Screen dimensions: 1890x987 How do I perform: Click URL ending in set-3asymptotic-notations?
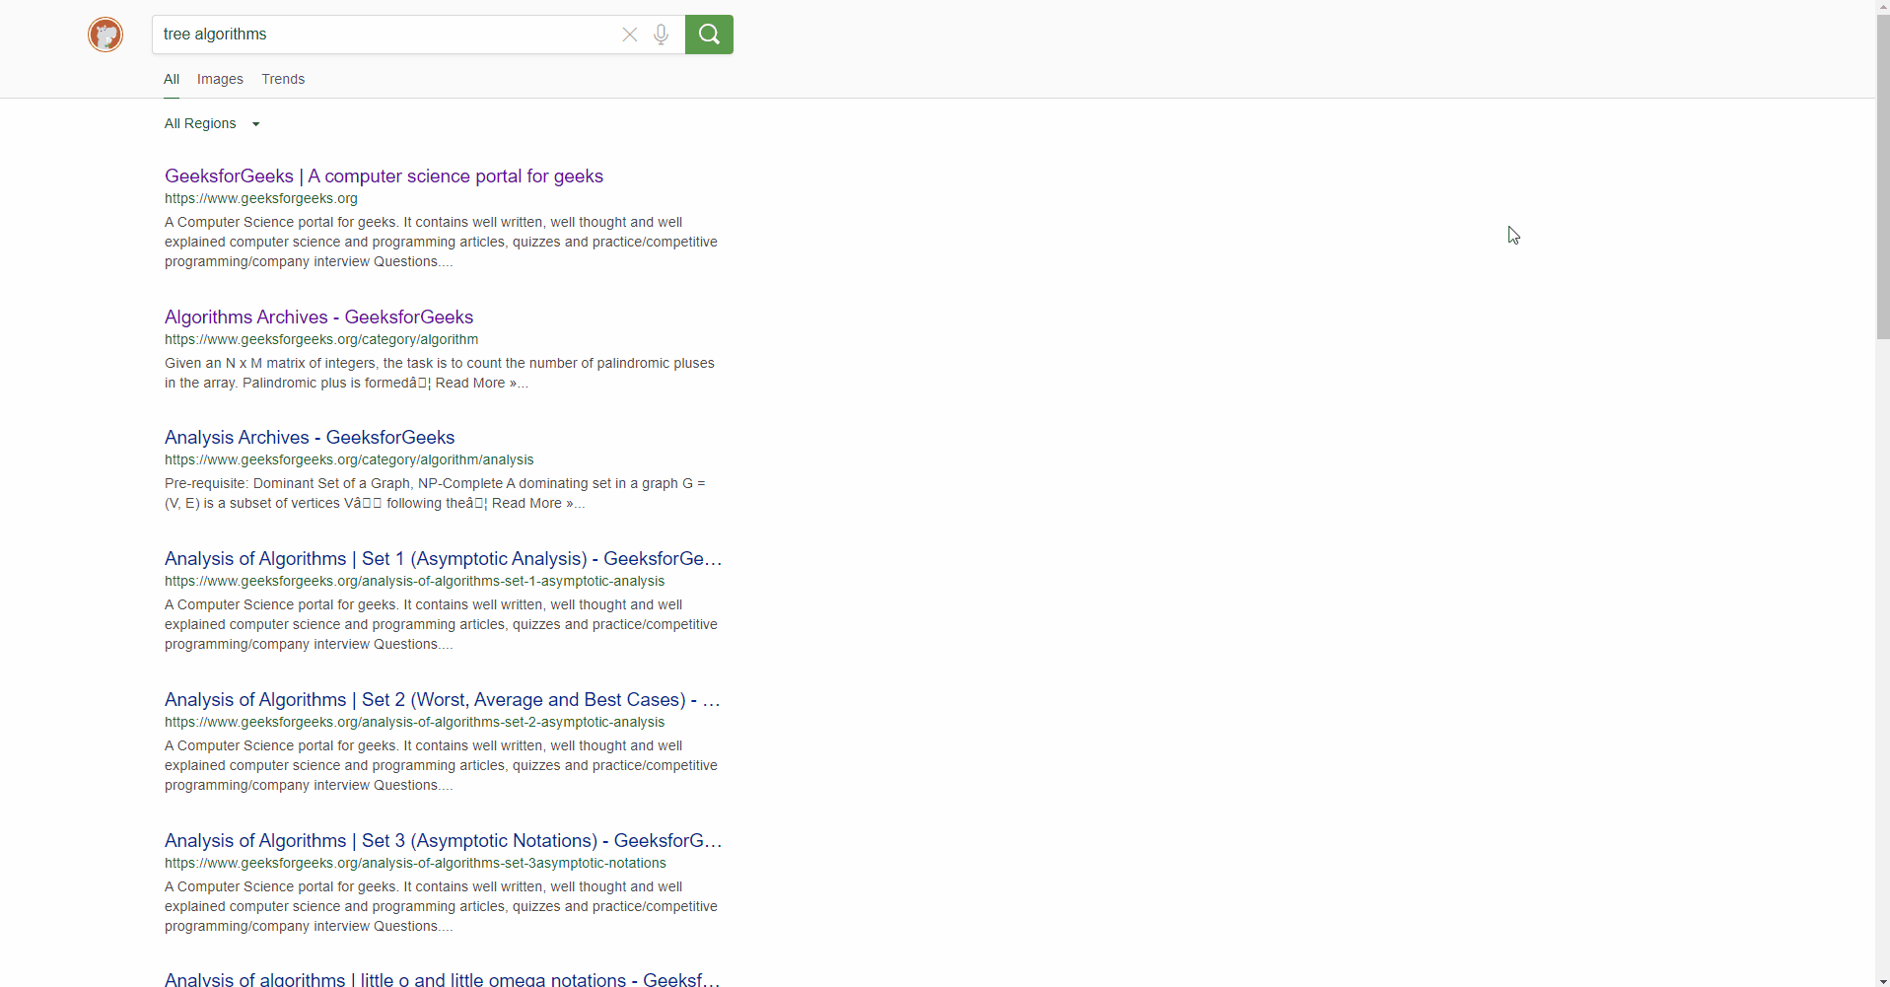pyautogui.click(x=415, y=863)
